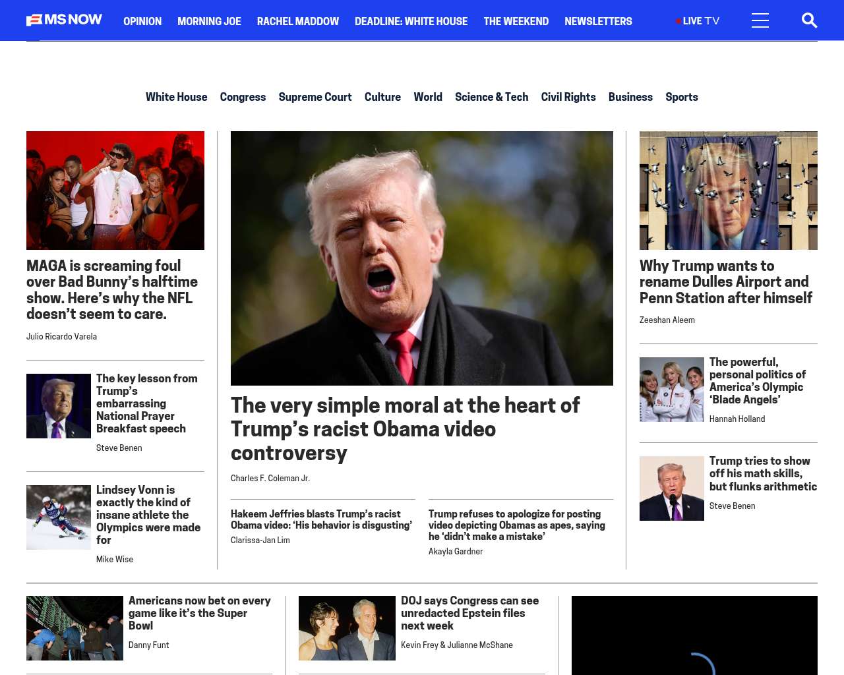The height and width of the screenshot is (675, 844).
Task: Open Kevin Frey & Julianne McShane byline
Action: pyautogui.click(x=456, y=645)
